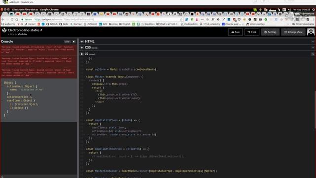The width and height of the screenshot is (316, 178).
Task: Open the CSS editor settings gear
Action: (x=82, y=48)
